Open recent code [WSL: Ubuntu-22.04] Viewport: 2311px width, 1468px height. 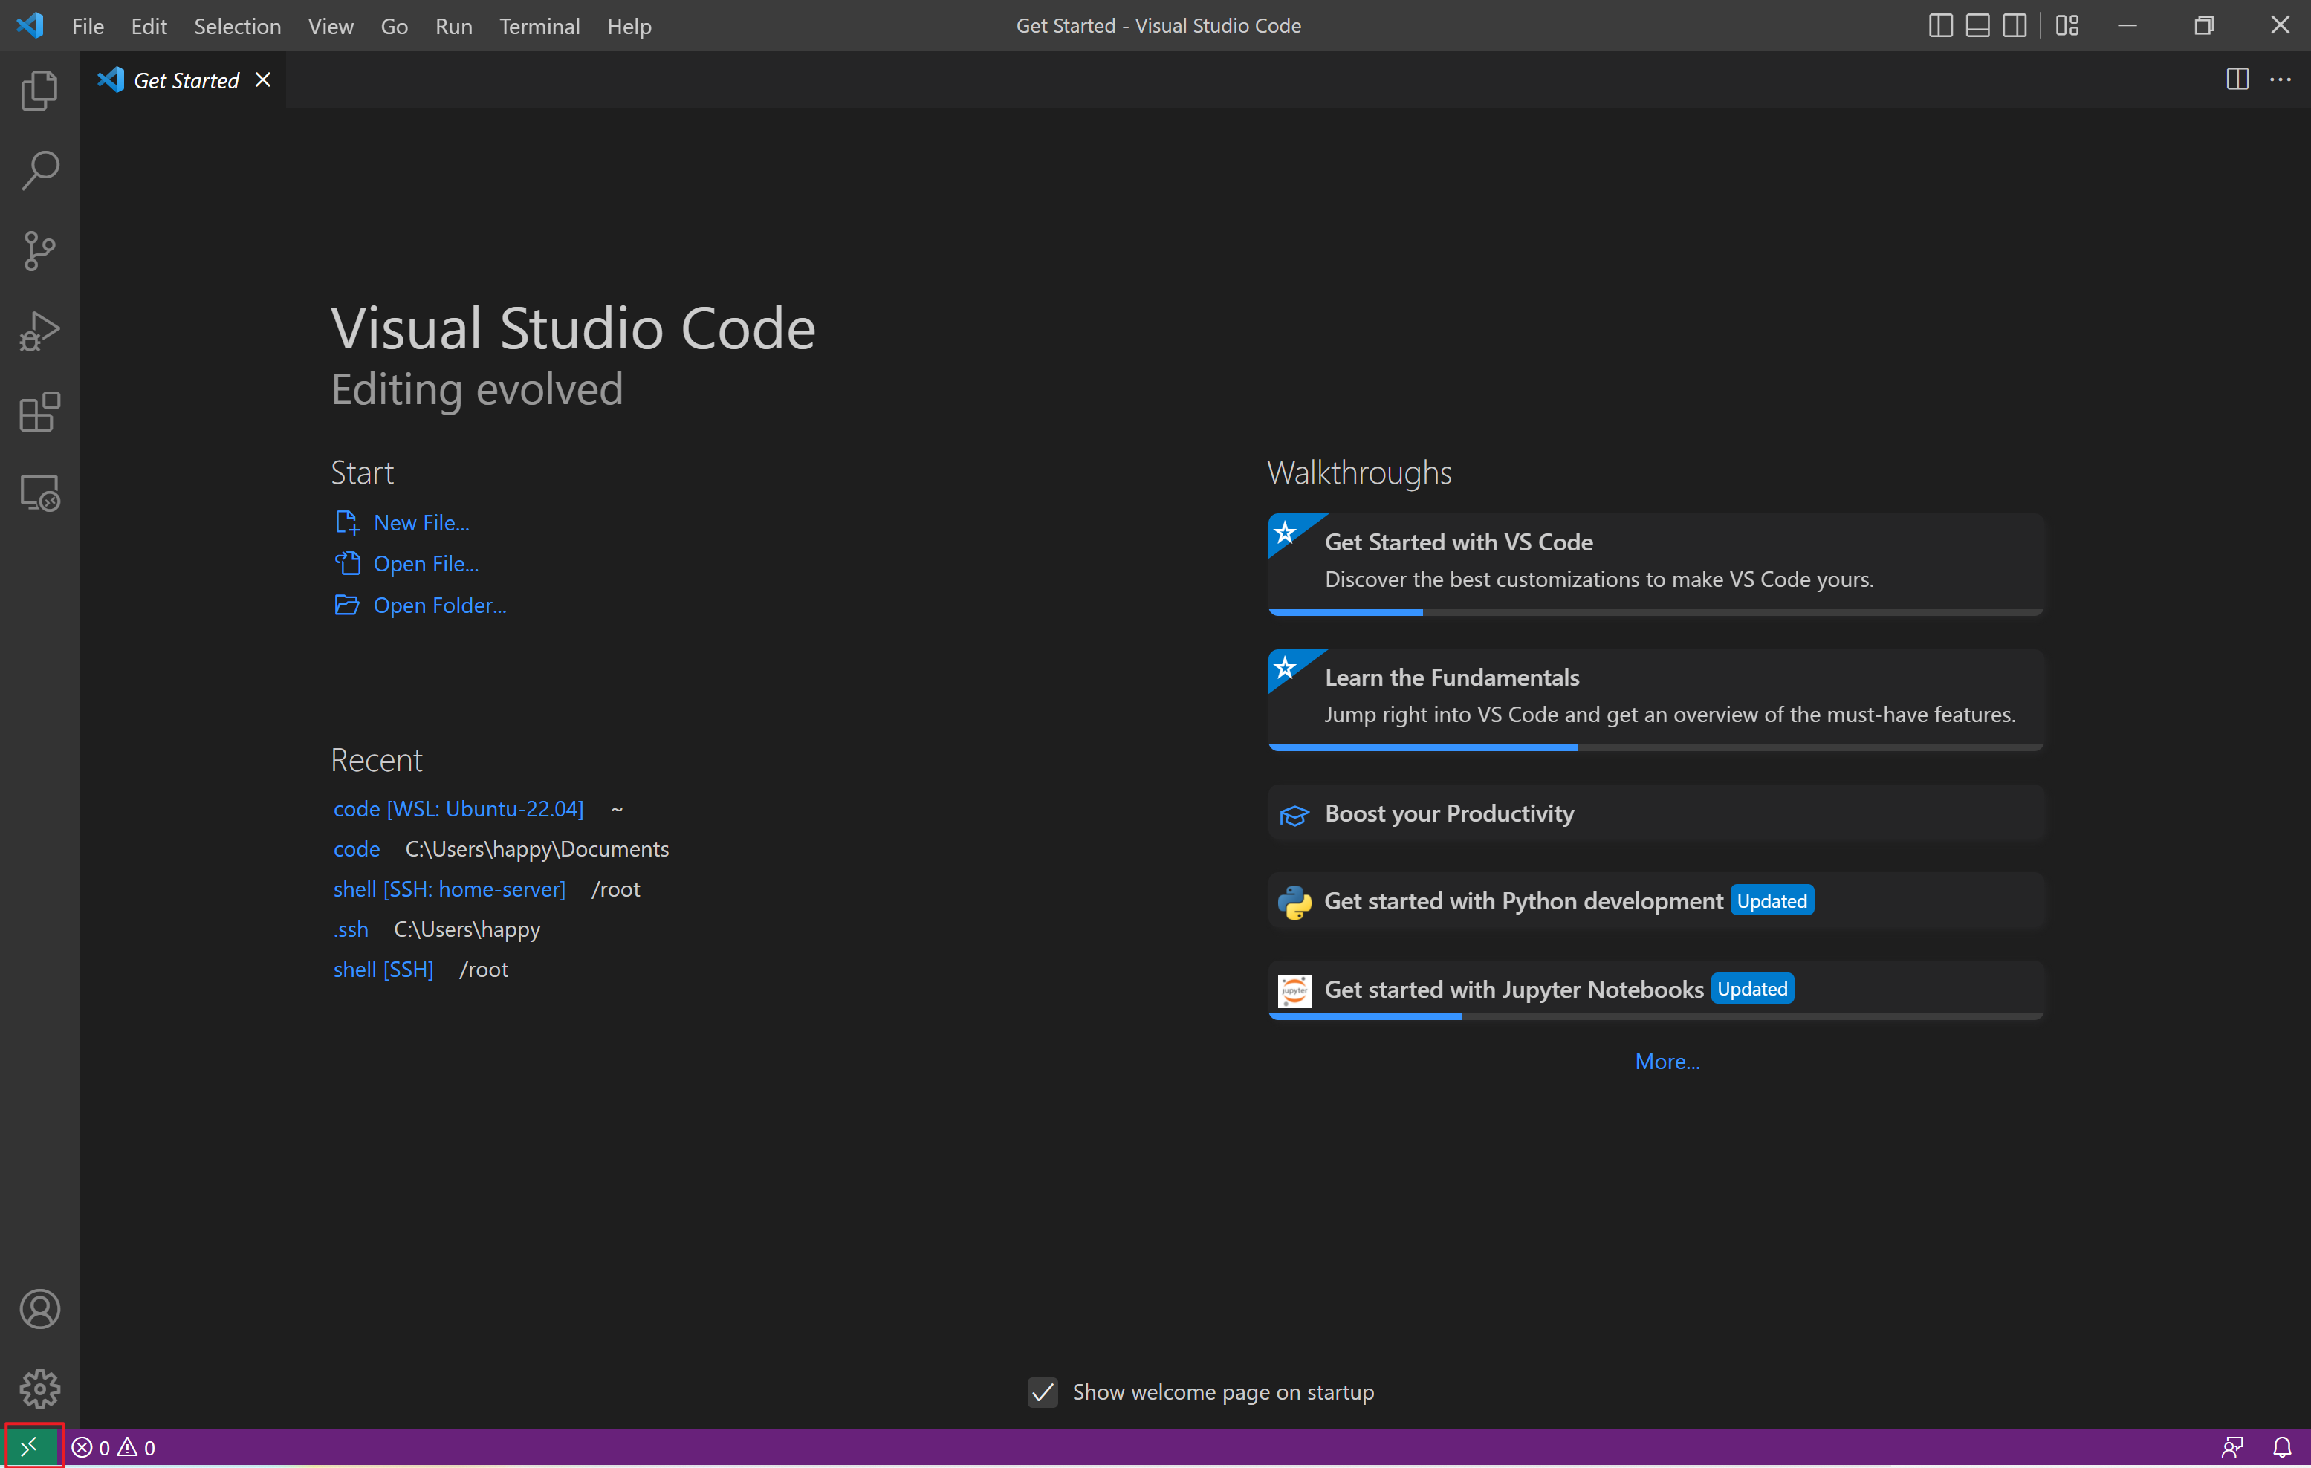coord(458,809)
